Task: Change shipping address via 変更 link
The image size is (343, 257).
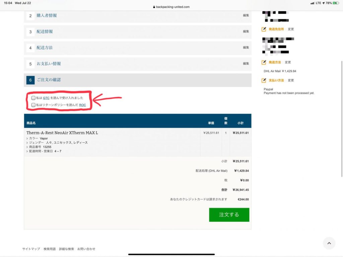Action: [291, 29]
